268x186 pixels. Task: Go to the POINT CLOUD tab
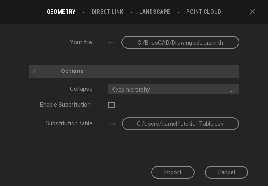click(204, 12)
